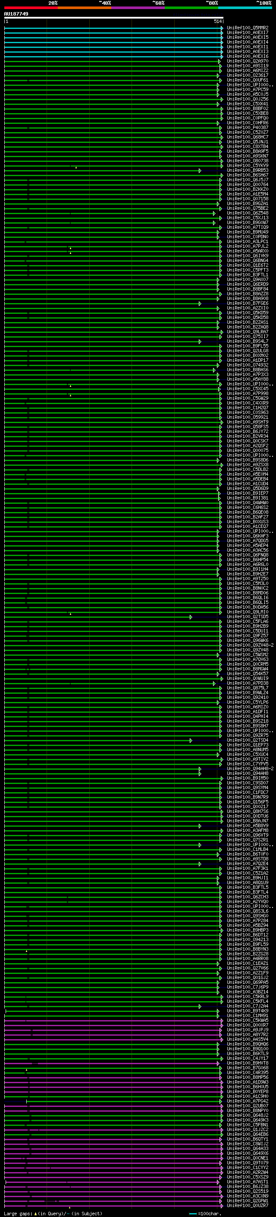
Task: Select text UniRef100_Q94AH8
Action: [x=248, y=773]
